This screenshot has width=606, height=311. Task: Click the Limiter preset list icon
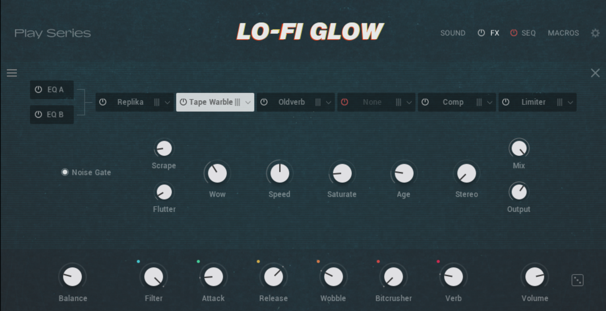tap(559, 102)
